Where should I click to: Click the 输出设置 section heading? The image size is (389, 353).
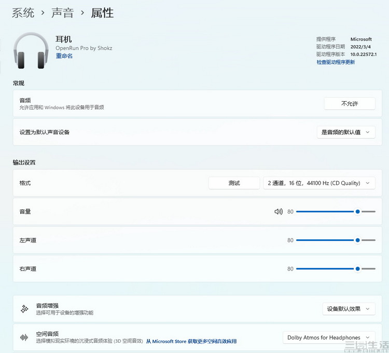[x=24, y=162]
